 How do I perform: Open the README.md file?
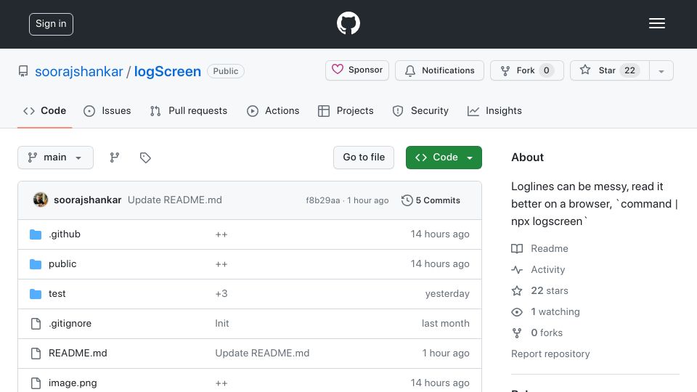coord(78,354)
